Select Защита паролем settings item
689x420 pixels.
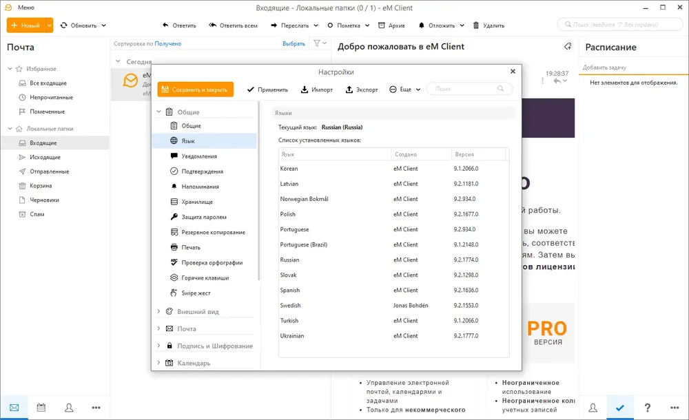[x=205, y=217]
